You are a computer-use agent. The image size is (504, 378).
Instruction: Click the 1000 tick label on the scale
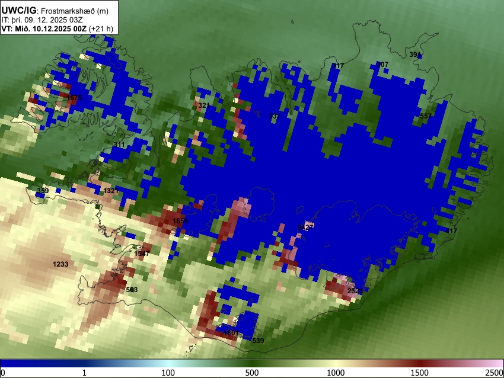coord(336,373)
